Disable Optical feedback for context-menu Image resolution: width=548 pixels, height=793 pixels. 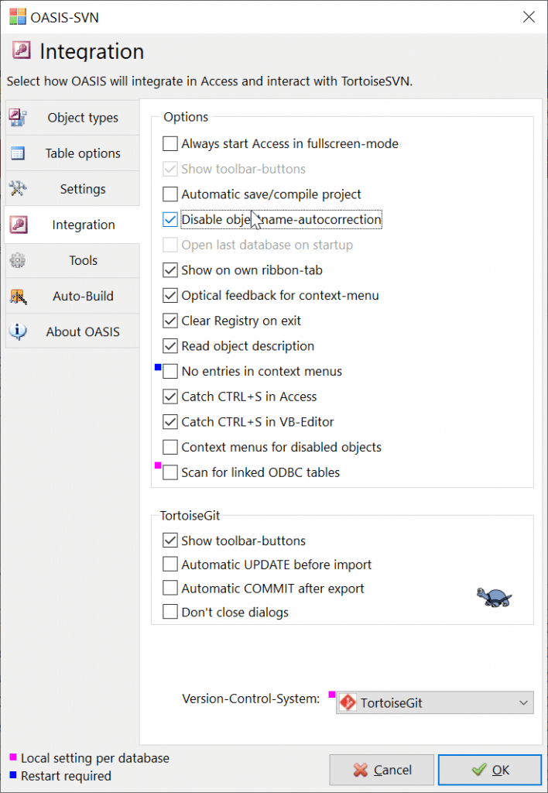(x=170, y=295)
